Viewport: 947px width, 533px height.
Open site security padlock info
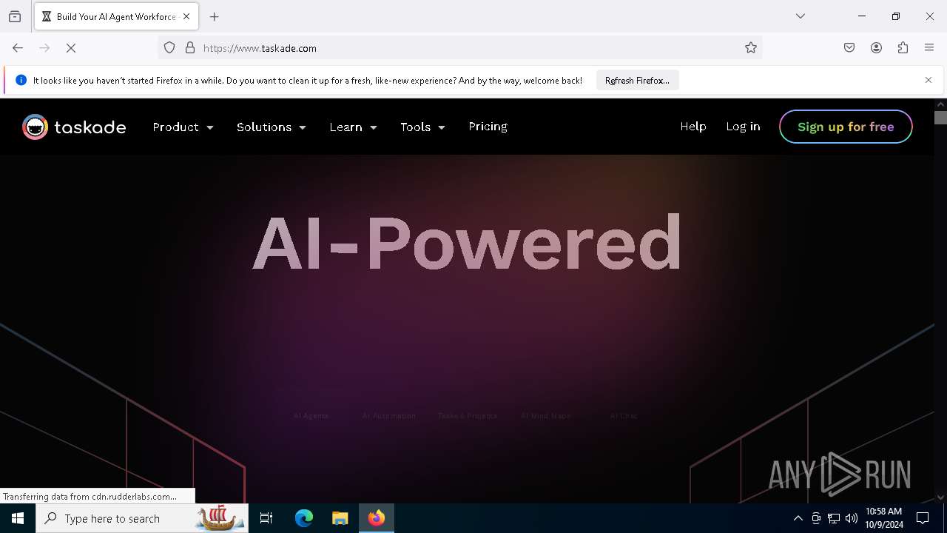[190, 48]
